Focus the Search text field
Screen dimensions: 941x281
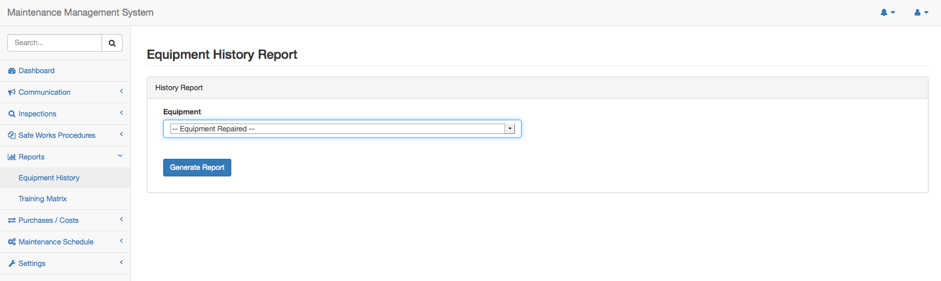[55, 43]
